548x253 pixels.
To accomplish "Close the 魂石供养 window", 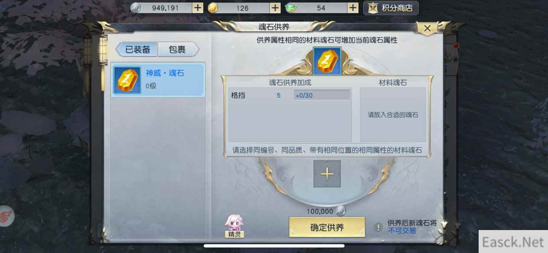I will click(x=427, y=29).
